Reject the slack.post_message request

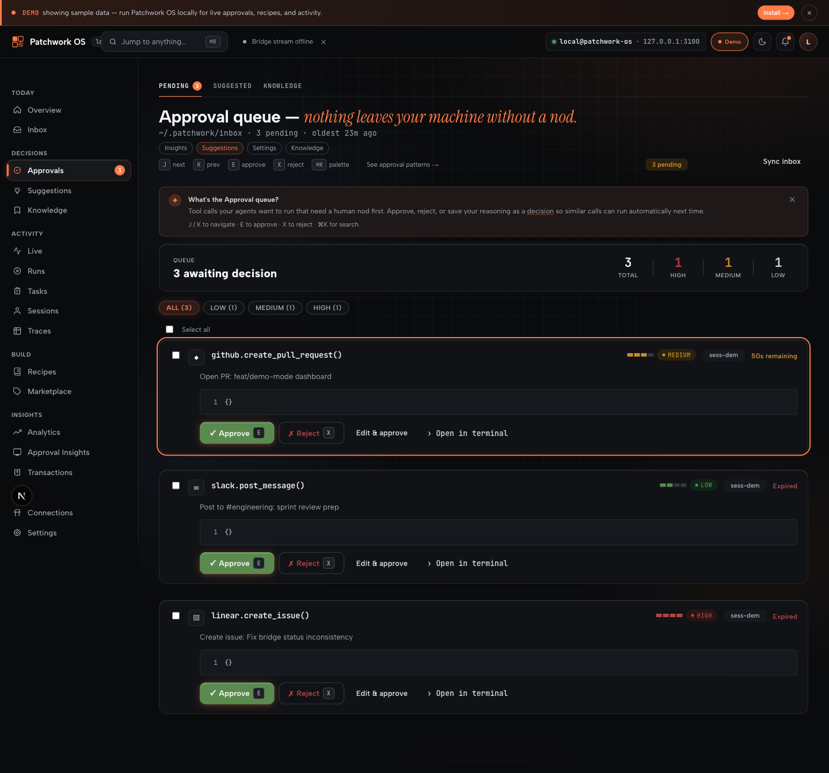pyautogui.click(x=311, y=563)
